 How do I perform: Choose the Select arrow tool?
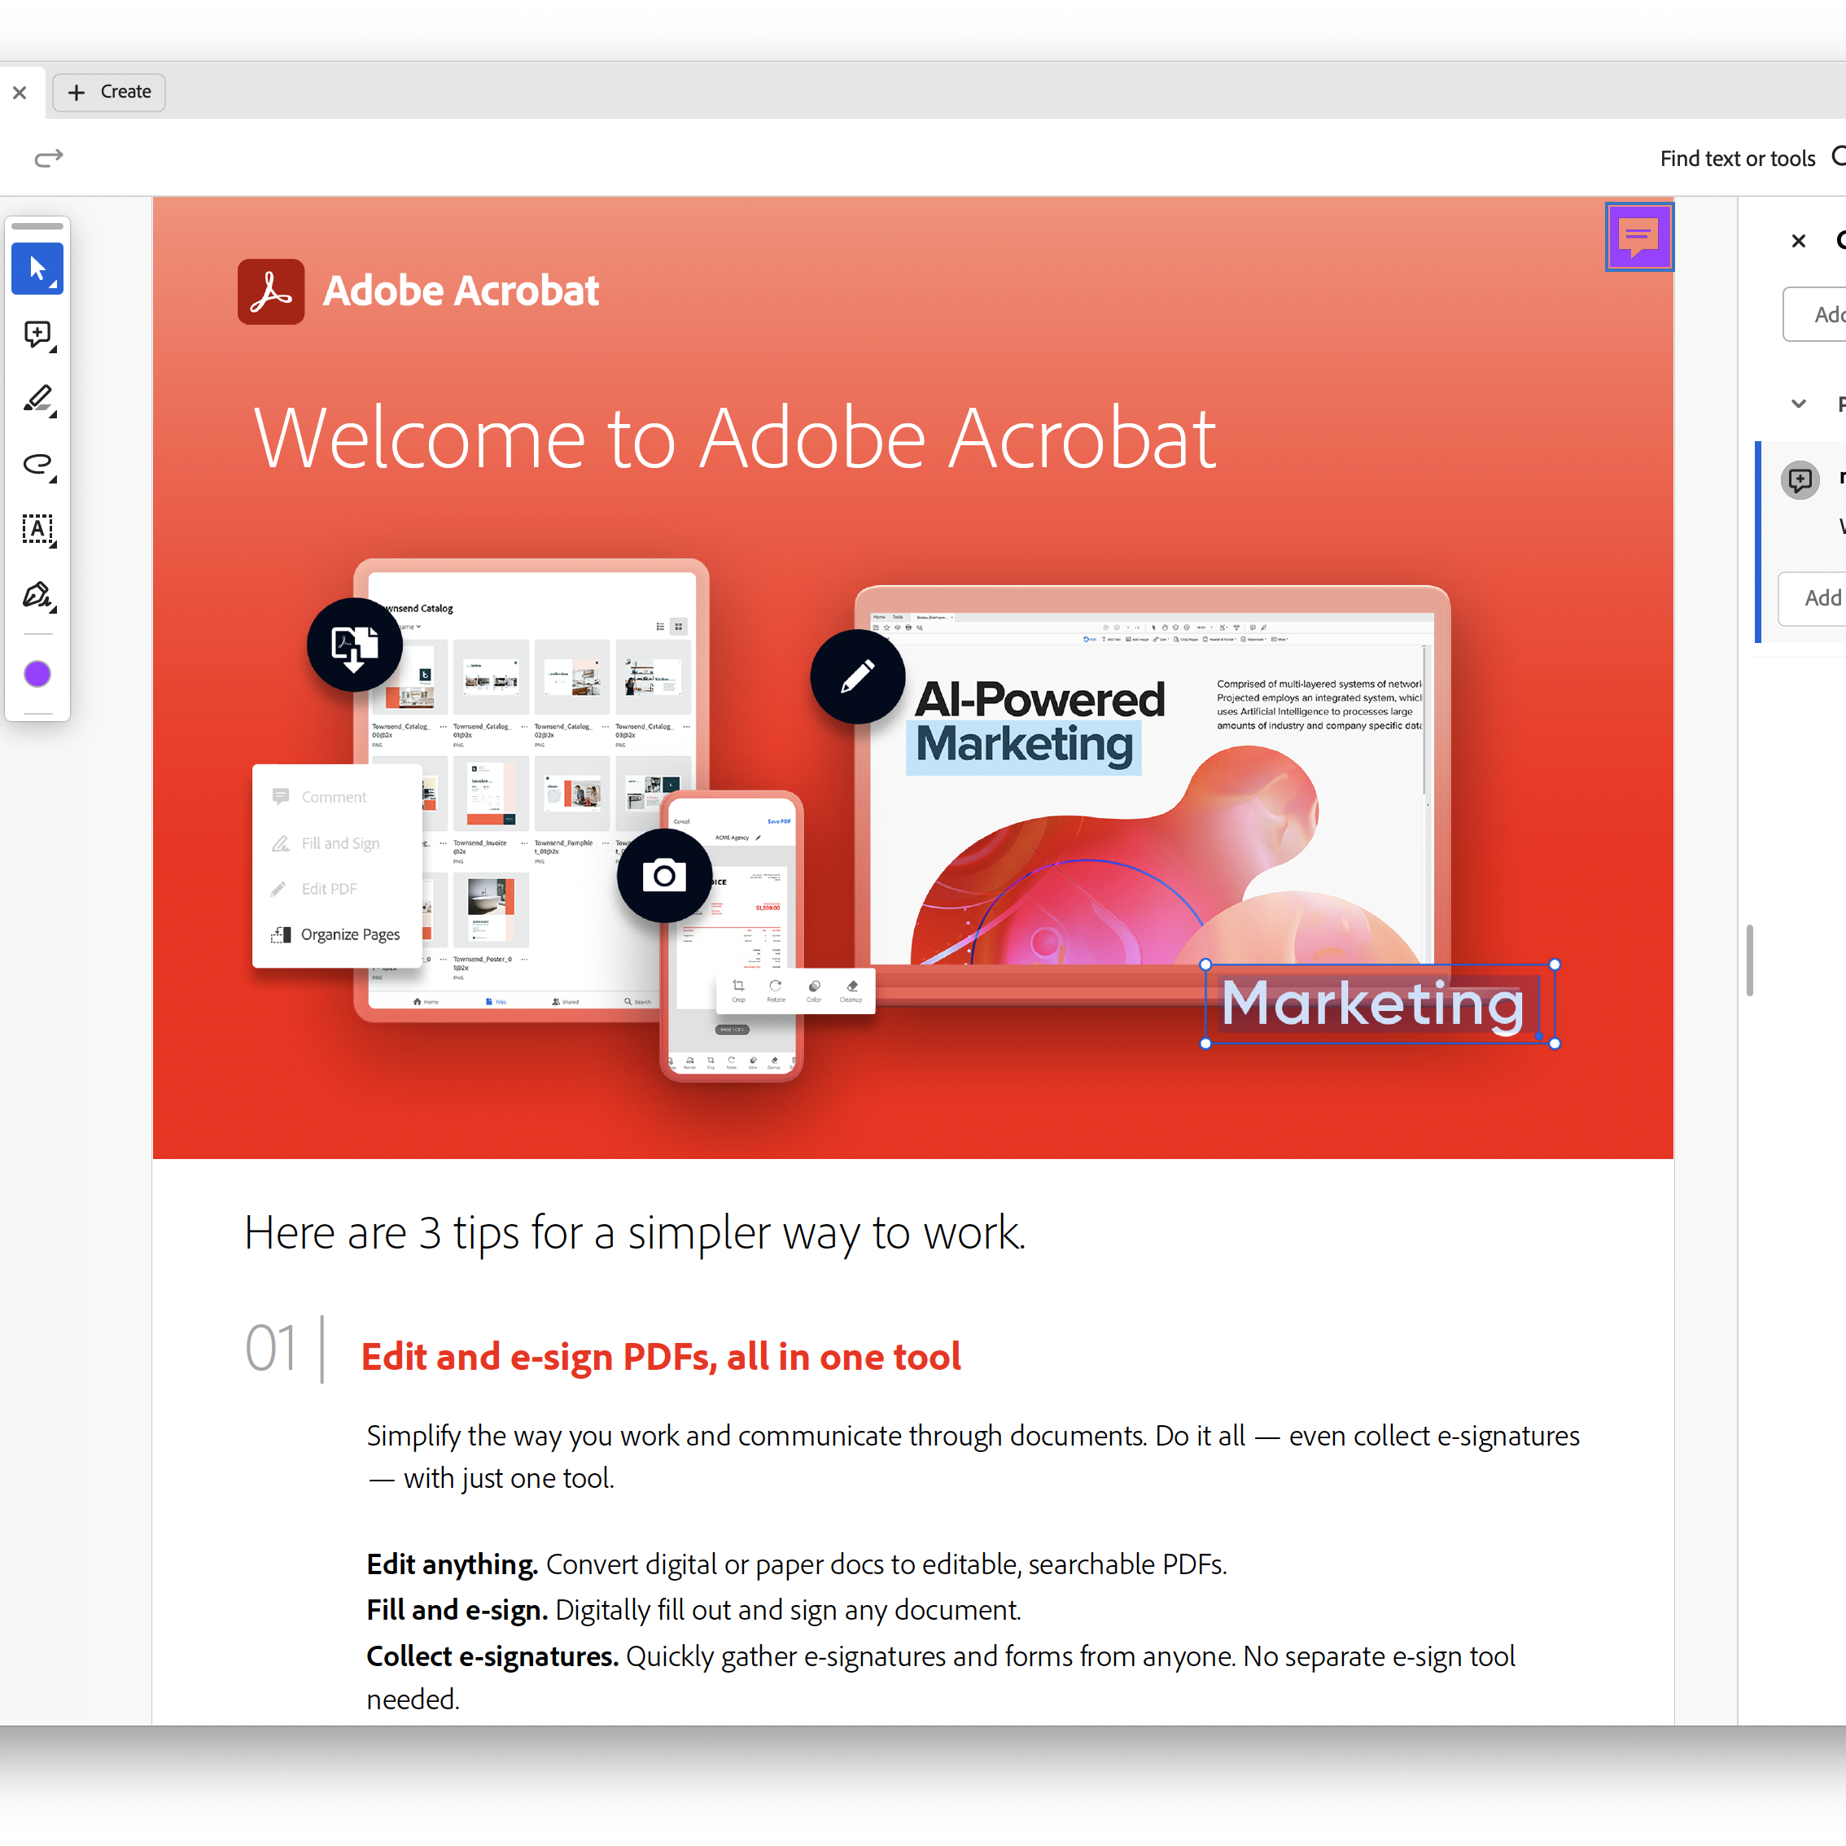(37, 269)
